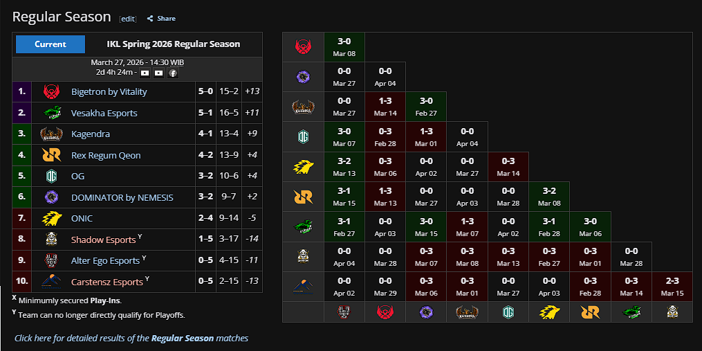Click the edit link beside Regular Season
Image resolution: width=702 pixels, height=351 pixels.
[128, 19]
